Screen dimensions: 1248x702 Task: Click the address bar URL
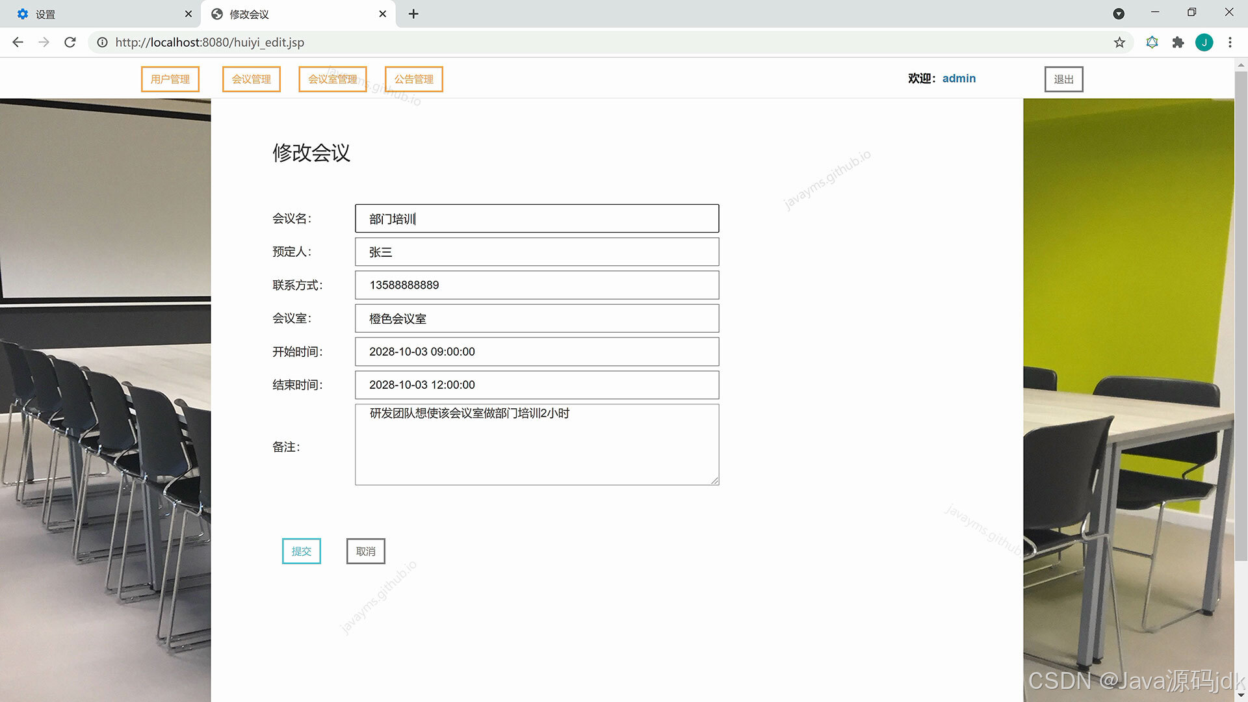pos(209,42)
